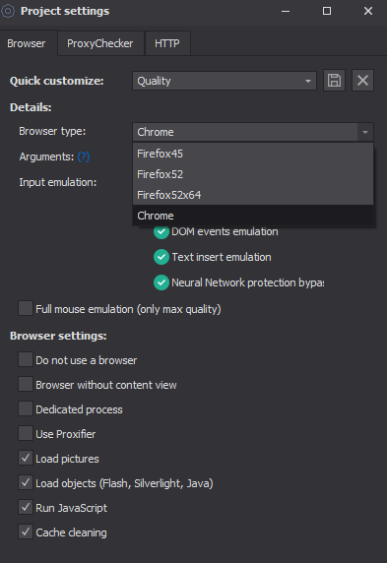Disable Run JavaScript checkbox

tap(26, 507)
